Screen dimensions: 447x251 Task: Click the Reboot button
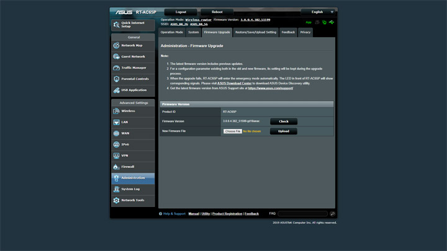(x=217, y=12)
